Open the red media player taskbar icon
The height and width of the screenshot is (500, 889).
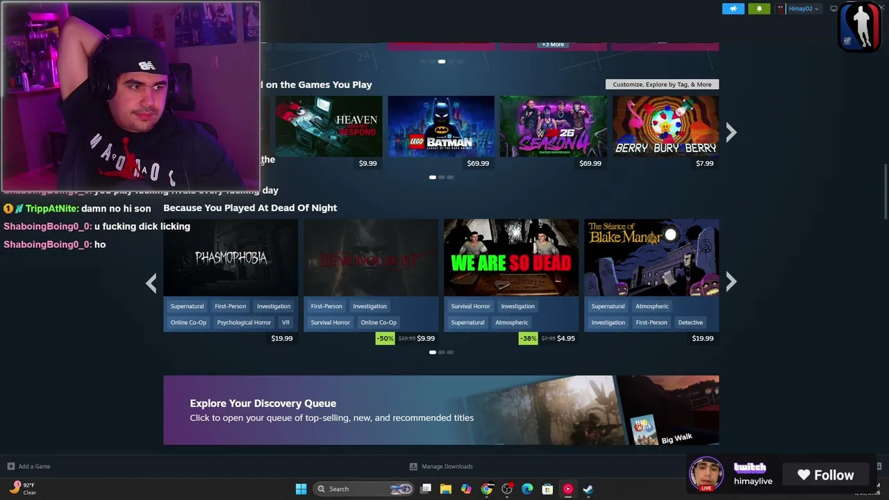[567, 489]
